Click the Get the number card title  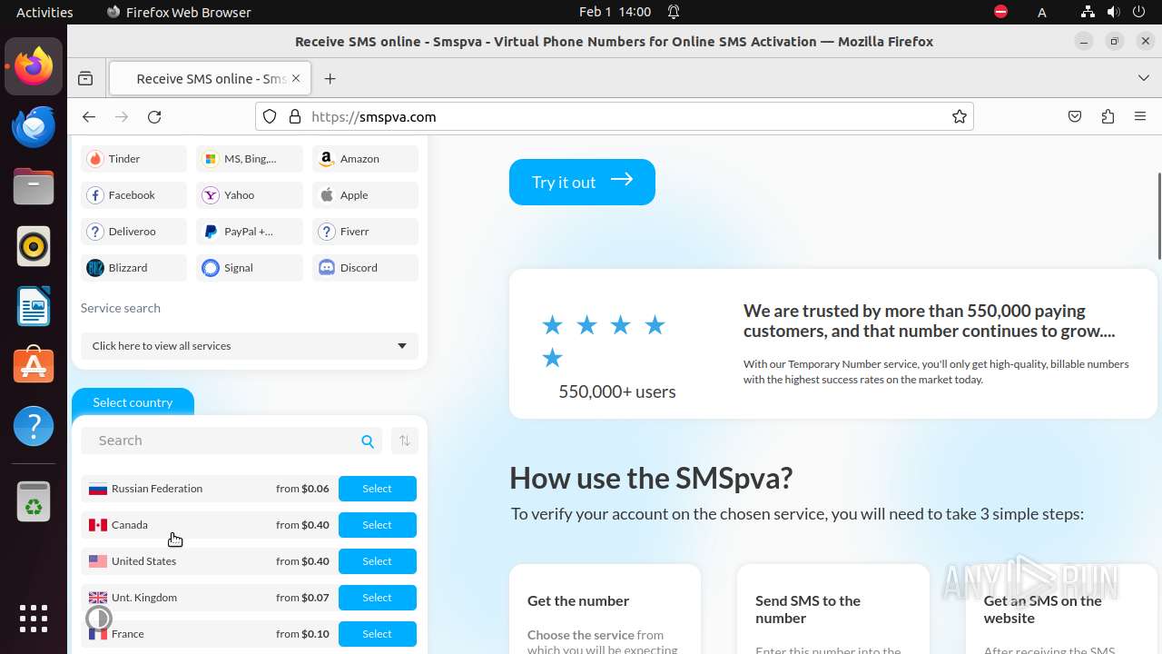pyautogui.click(x=578, y=600)
